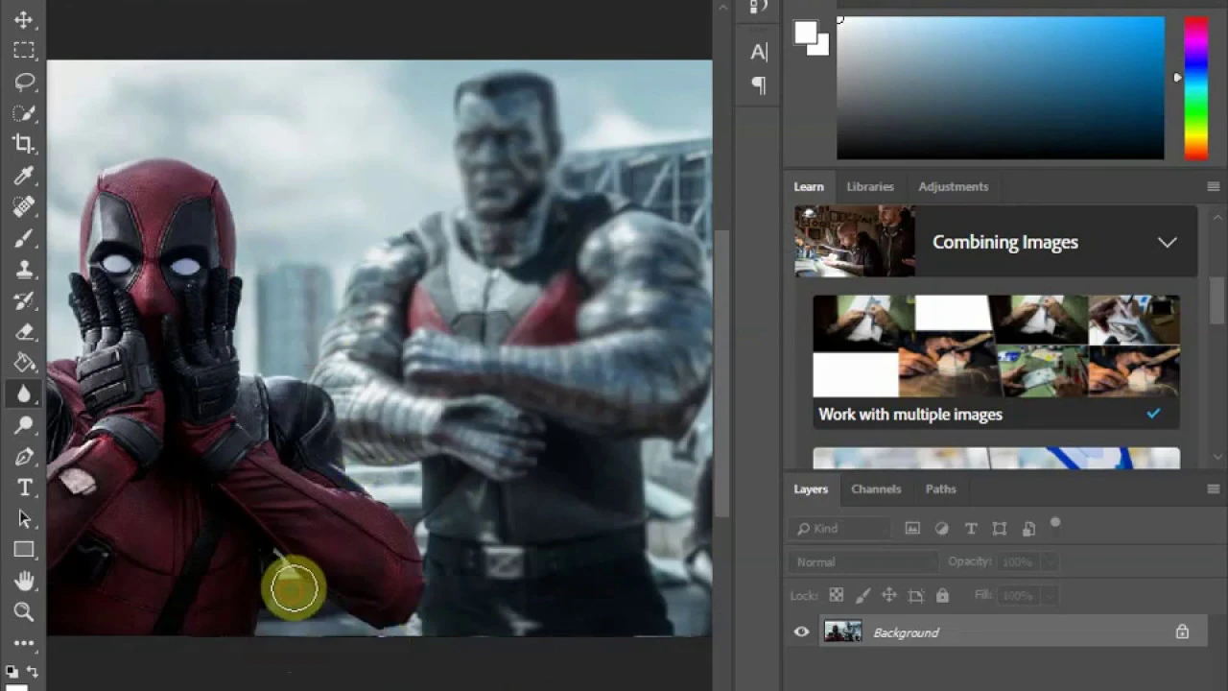Toggle lock position
This screenshot has height=691, width=1228.
[x=888, y=596]
